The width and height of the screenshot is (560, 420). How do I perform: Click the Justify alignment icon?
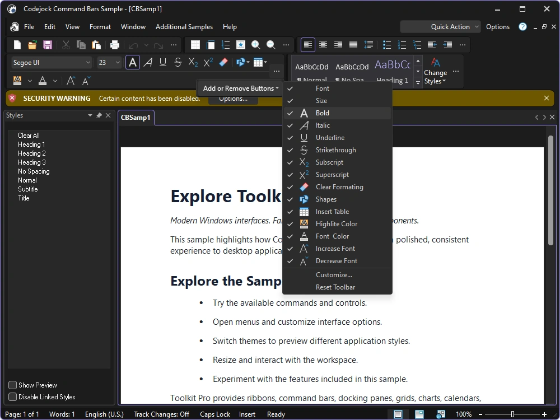(x=353, y=45)
